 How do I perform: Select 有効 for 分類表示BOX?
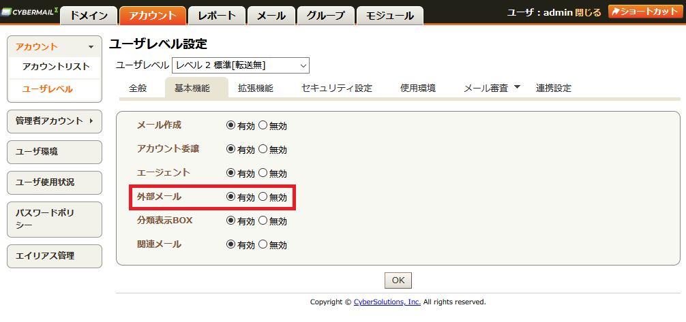click(x=230, y=221)
